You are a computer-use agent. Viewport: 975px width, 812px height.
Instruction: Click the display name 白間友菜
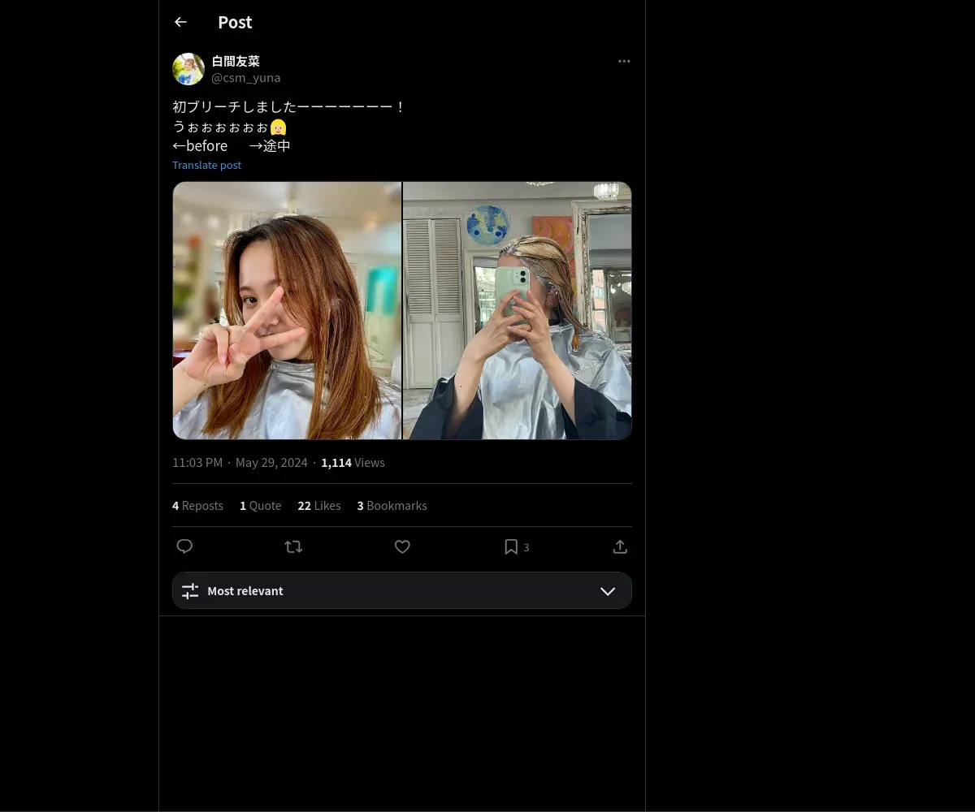(x=236, y=61)
